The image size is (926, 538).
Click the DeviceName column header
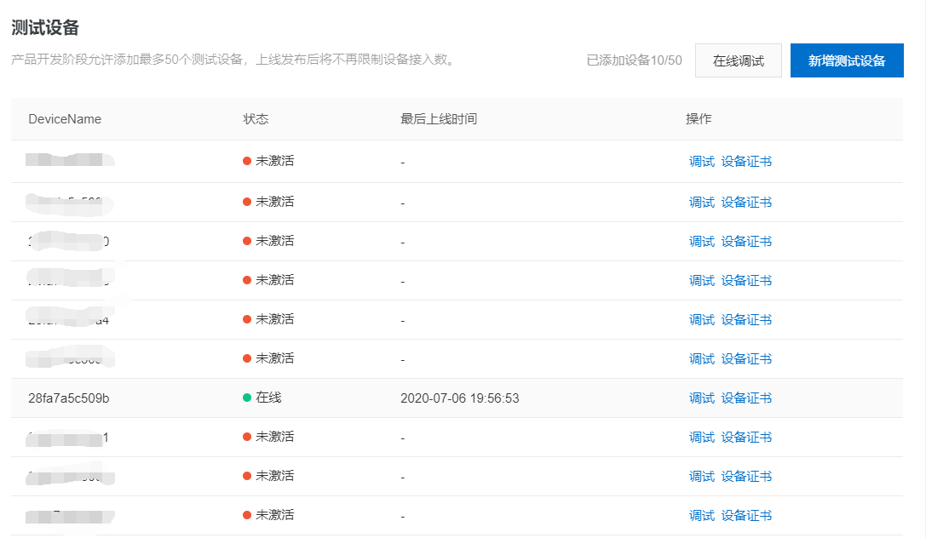65,119
